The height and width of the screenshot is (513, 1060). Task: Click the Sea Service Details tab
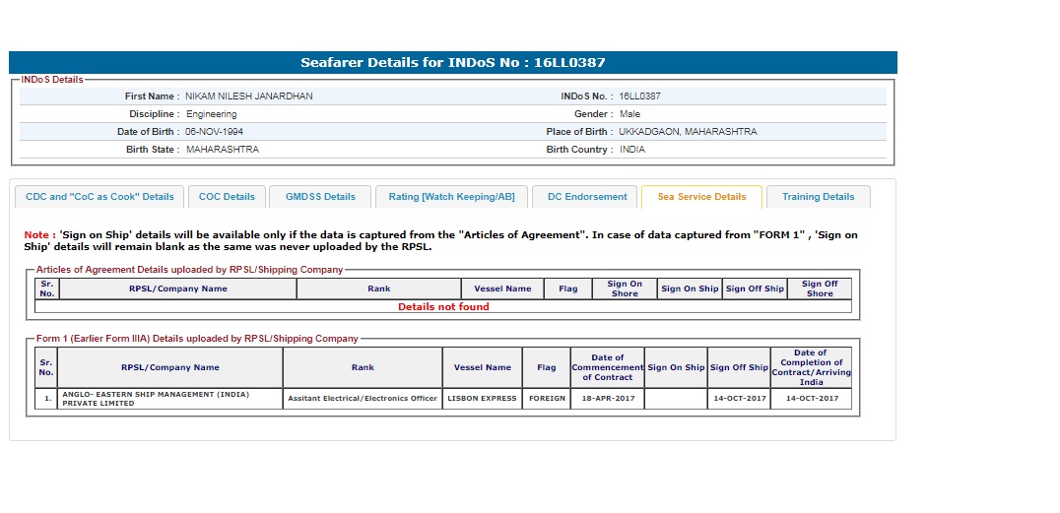click(701, 197)
